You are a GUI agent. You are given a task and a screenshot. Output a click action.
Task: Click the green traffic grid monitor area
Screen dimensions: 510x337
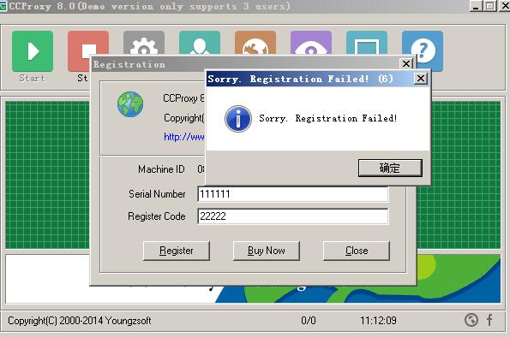click(47, 175)
